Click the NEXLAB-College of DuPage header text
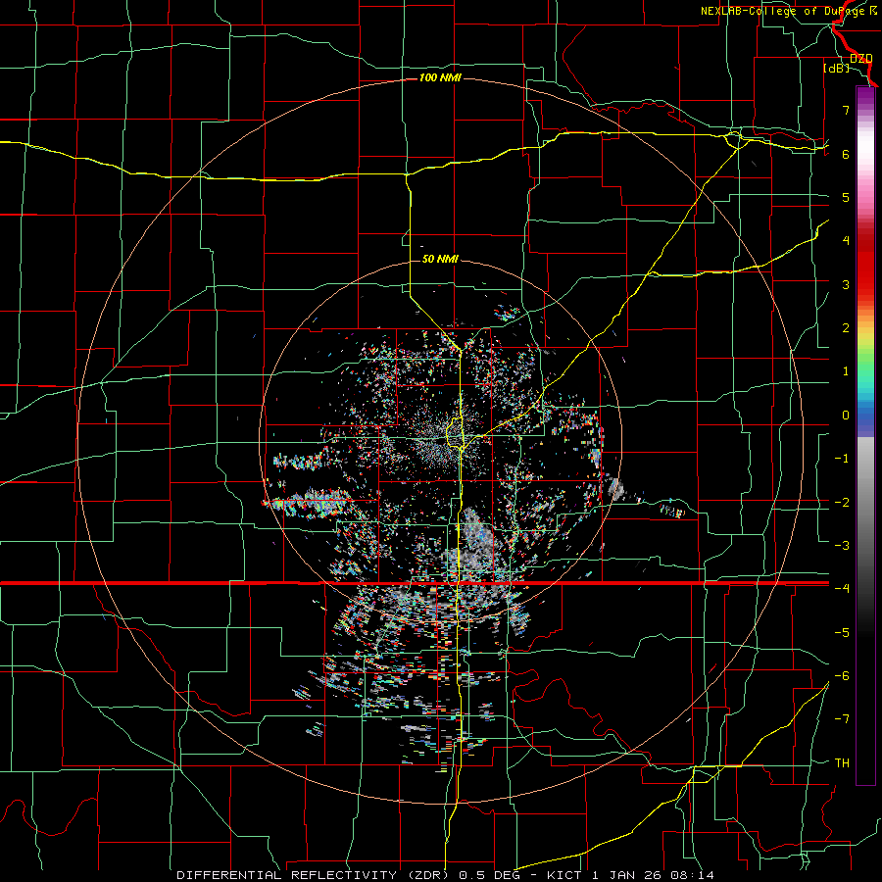 click(x=785, y=11)
